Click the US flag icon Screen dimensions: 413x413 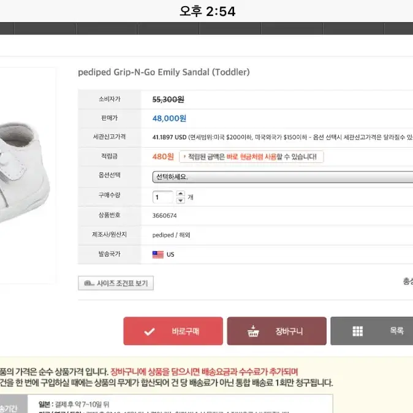(x=158, y=254)
